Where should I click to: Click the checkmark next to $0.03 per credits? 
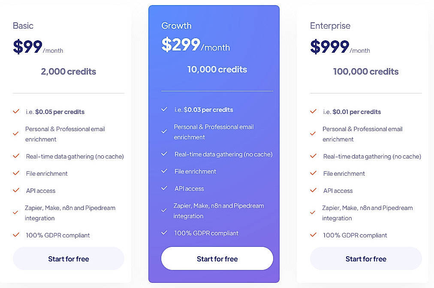(164, 110)
